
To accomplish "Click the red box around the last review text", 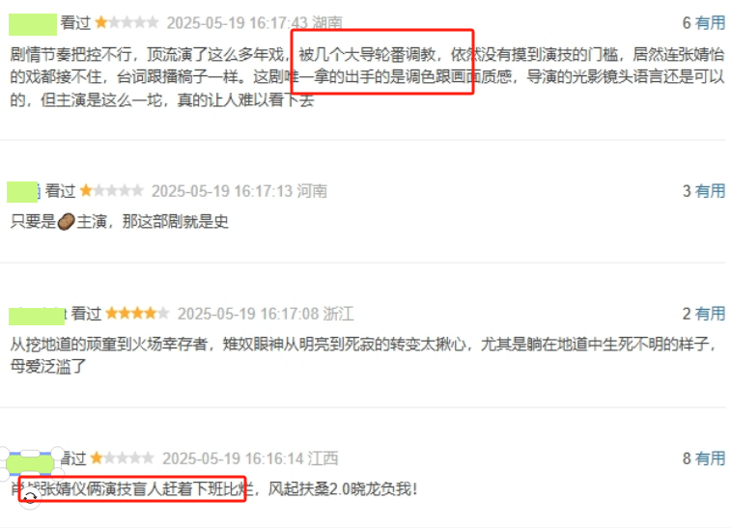I will point(132,488).
